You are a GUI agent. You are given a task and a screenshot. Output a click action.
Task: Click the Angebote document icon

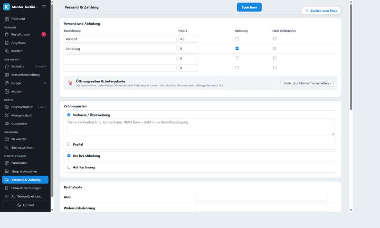click(7, 43)
